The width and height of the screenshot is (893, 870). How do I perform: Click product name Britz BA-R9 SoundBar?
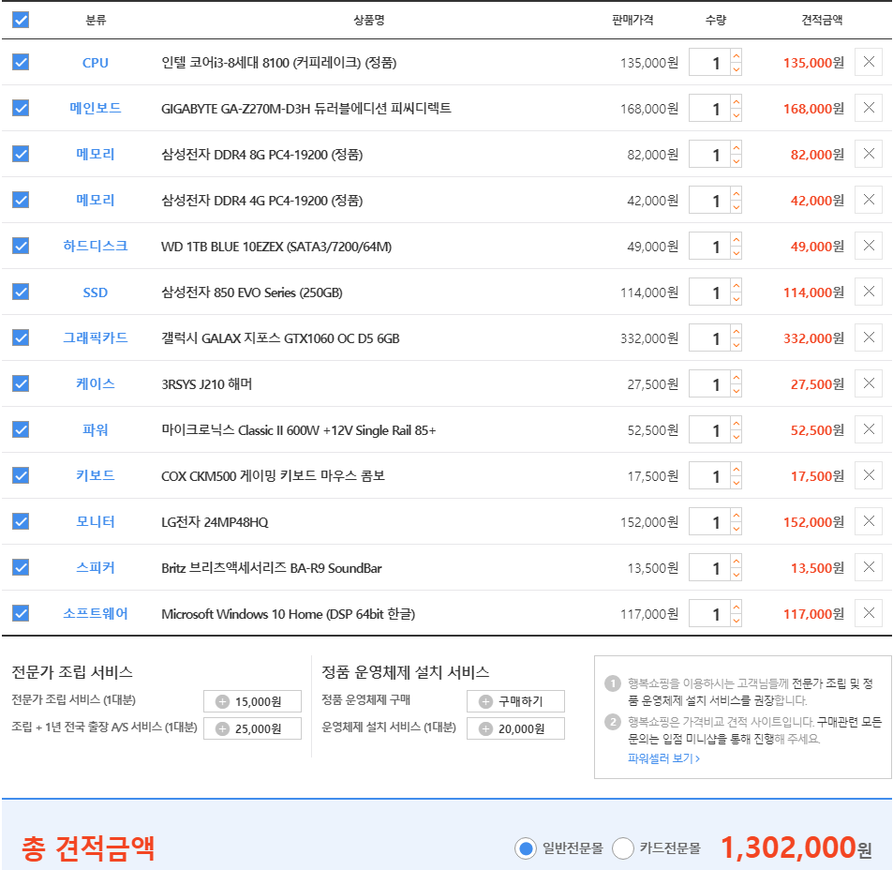click(x=272, y=569)
